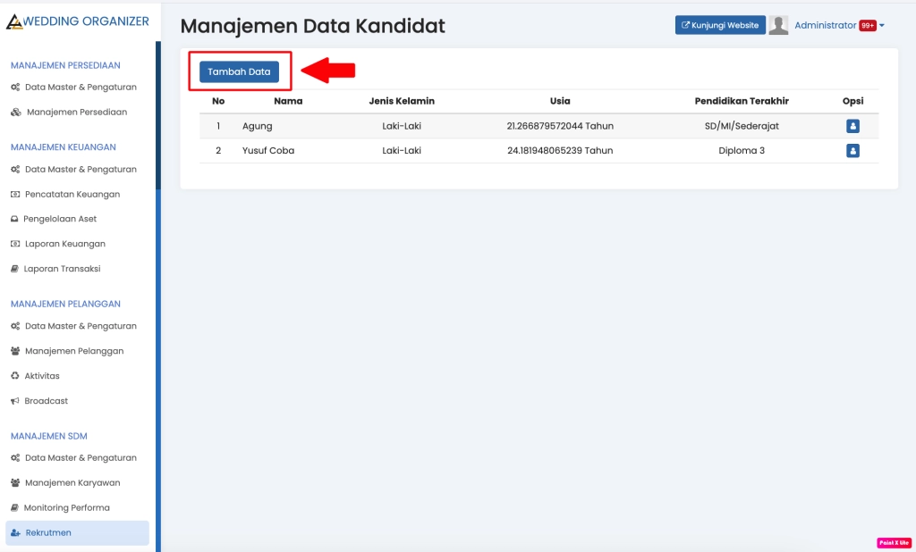The width and height of the screenshot is (916, 552).
Task: Click the 99+ notification badge
Action: coord(867,26)
